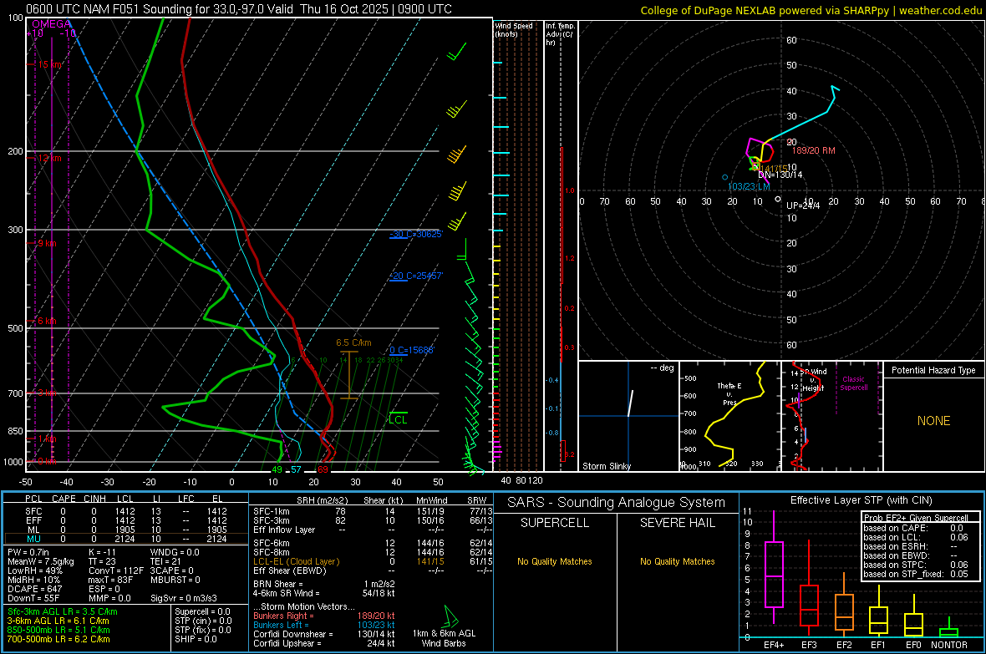This screenshot has height=654, width=986.
Task: Click the SigSvr = 0 m3/s3 value
Action: coord(184,598)
